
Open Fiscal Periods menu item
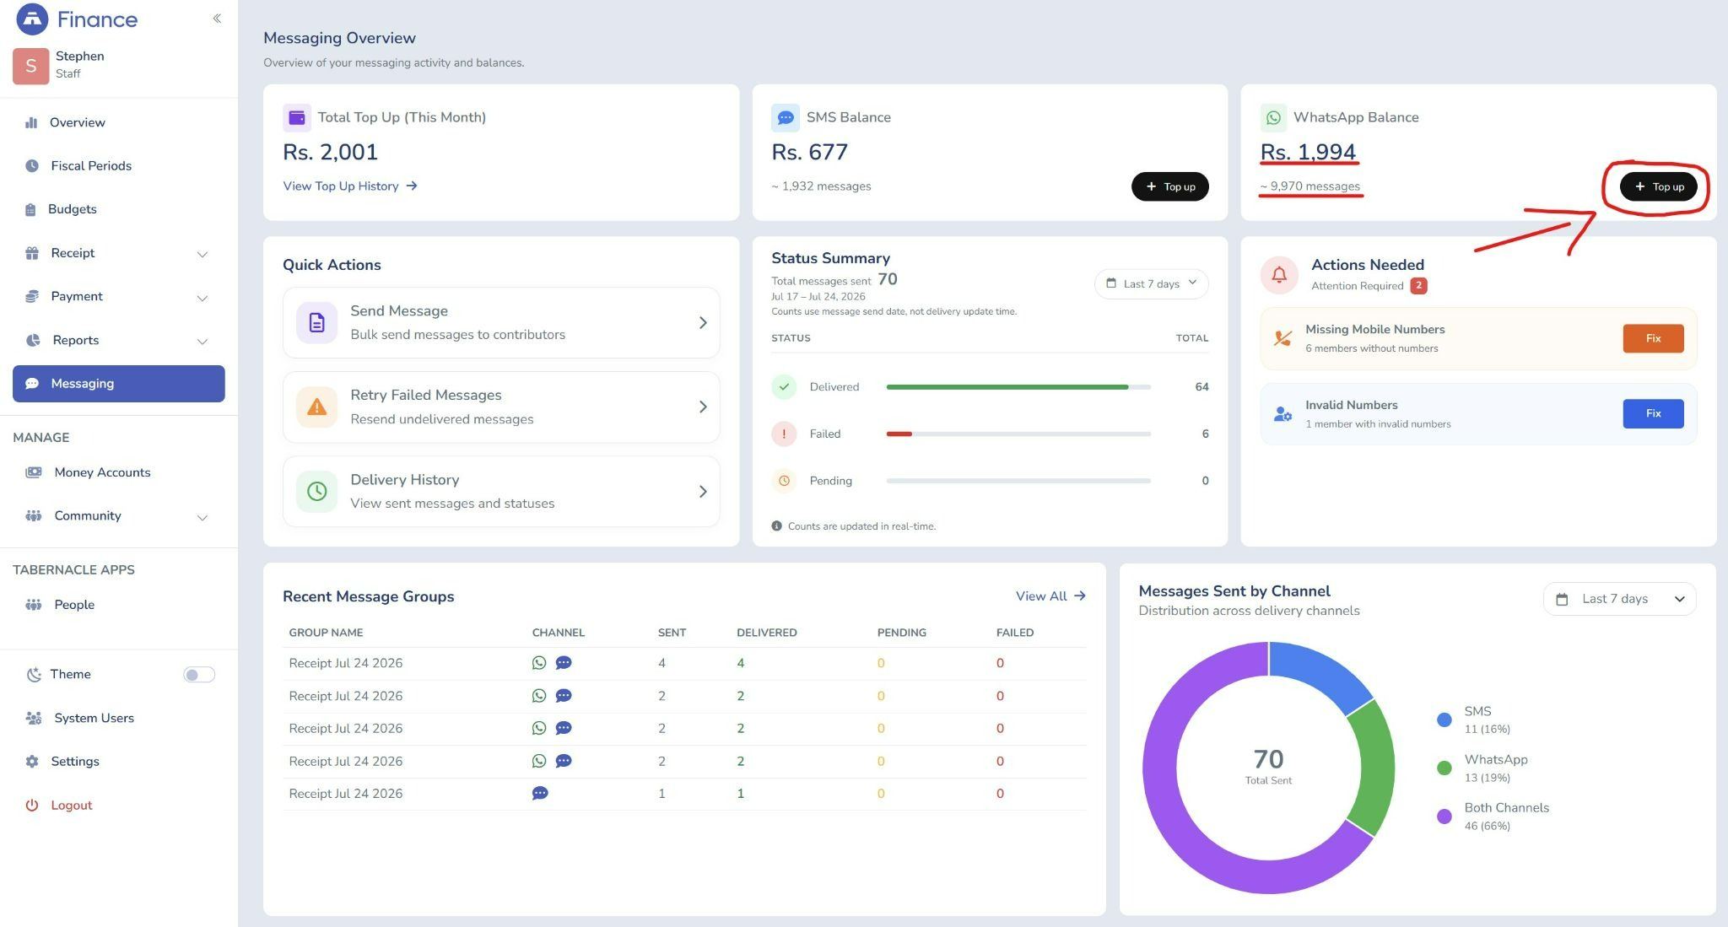tap(119, 165)
